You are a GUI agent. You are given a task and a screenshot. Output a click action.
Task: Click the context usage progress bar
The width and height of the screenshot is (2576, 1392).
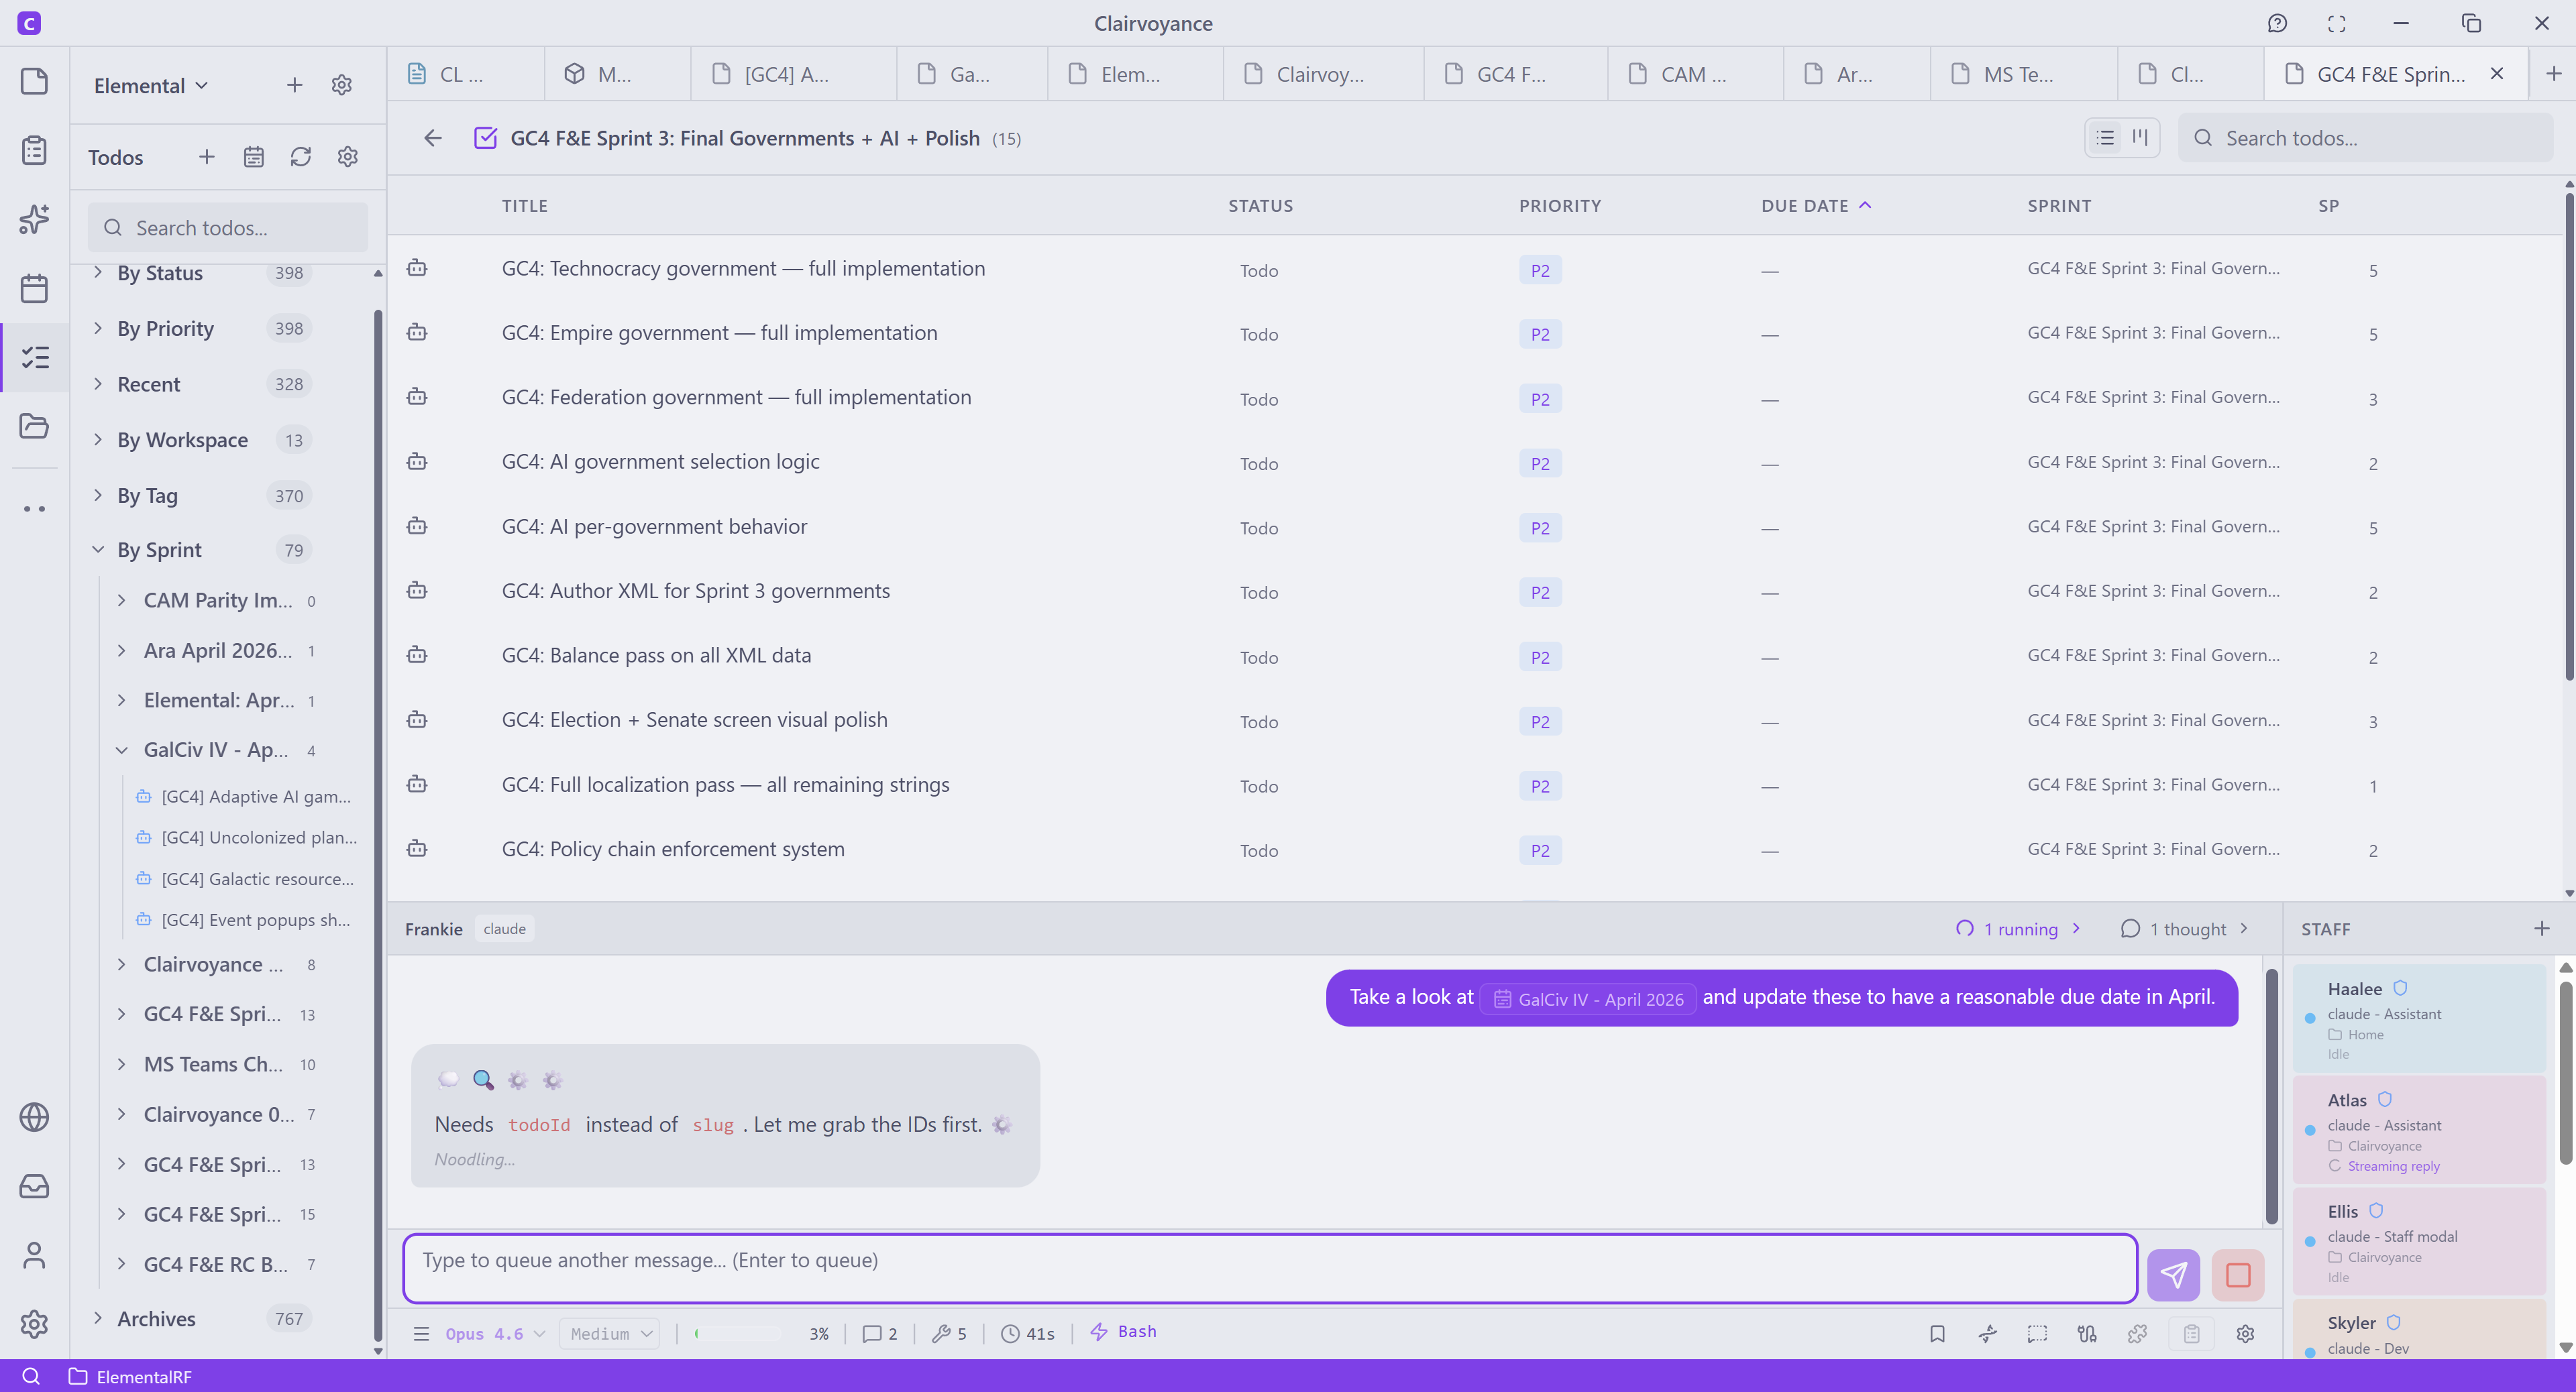click(739, 1333)
